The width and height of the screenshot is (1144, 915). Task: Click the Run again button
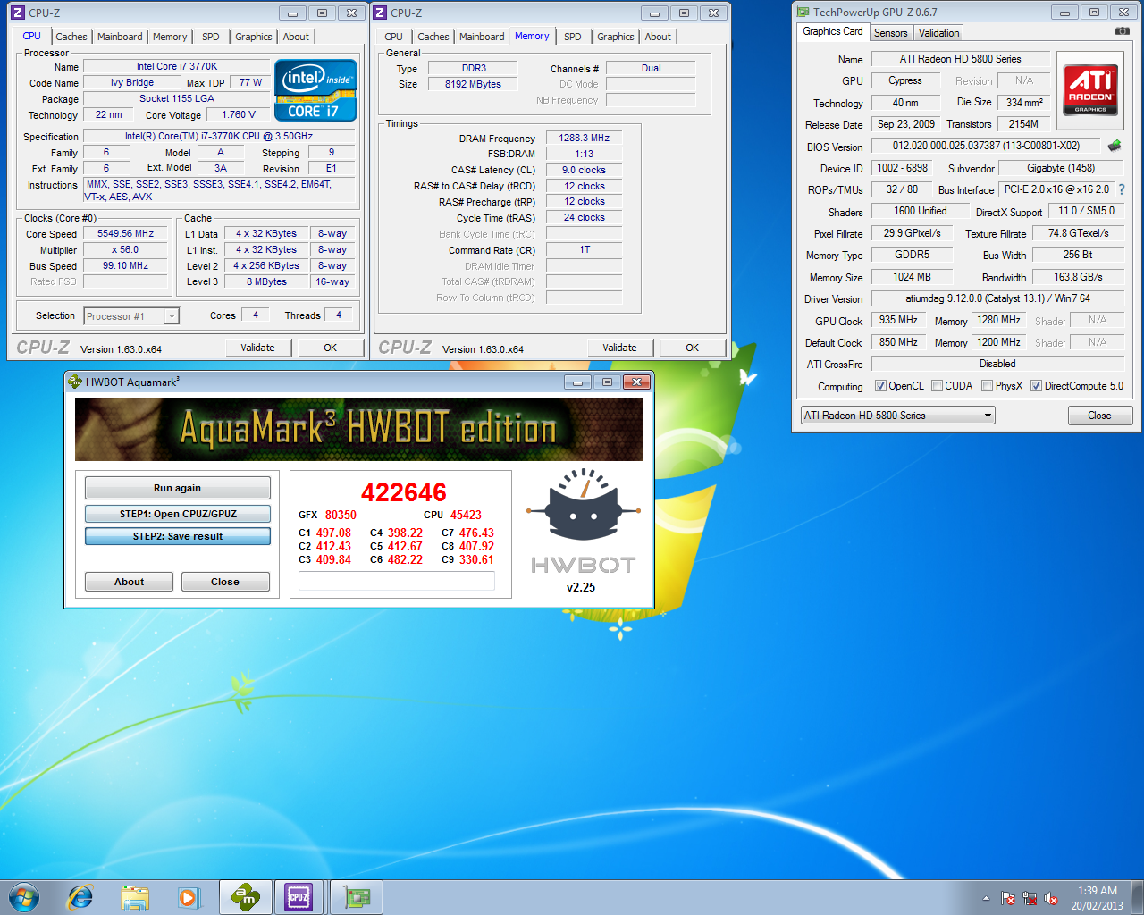(177, 488)
